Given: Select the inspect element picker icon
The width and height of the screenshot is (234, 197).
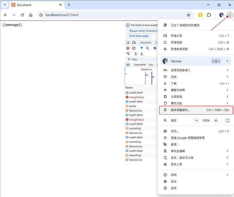Looking at the screenshot, I should [128, 43].
